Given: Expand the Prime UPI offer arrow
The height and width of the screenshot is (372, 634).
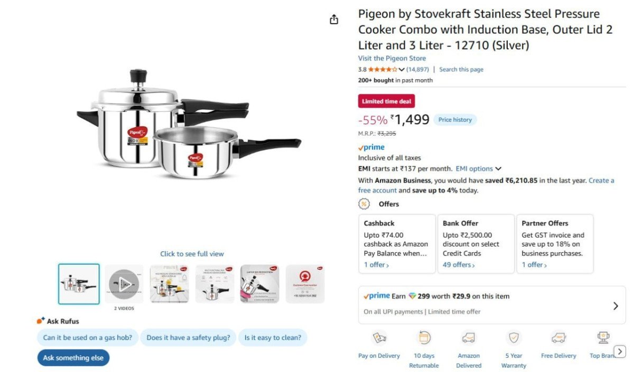Looking at the screenshot, I should click(615, 306).
